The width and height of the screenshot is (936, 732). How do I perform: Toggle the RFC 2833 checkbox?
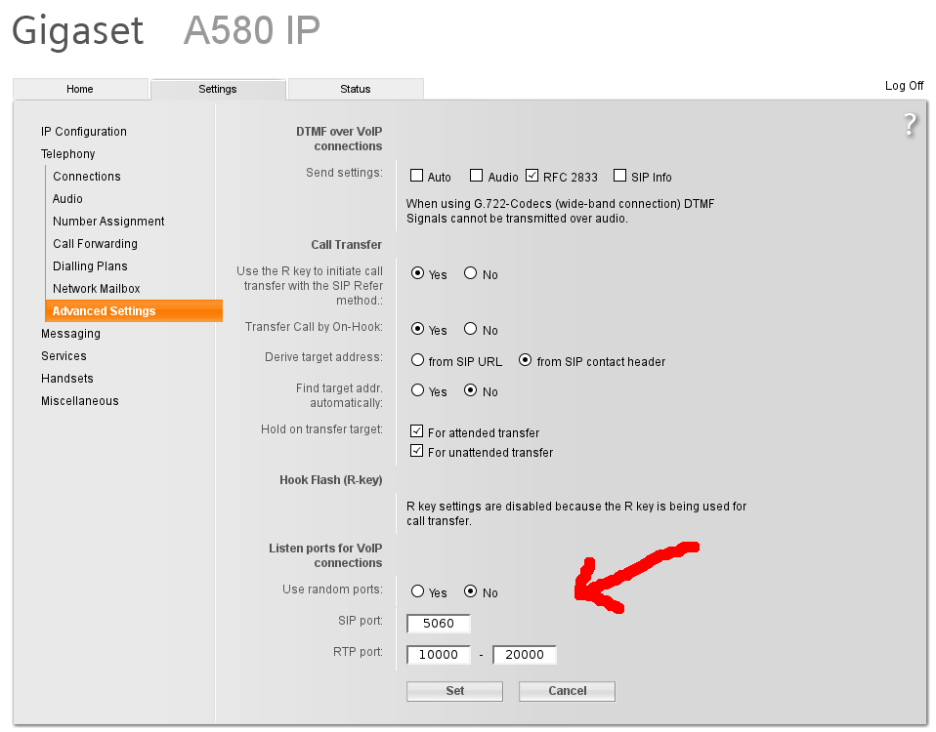(532, 177)
